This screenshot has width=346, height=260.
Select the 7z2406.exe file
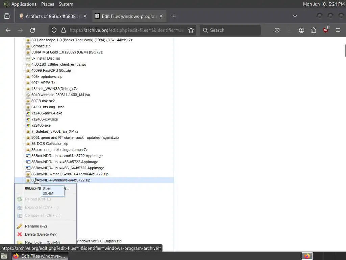click(41, 125)
